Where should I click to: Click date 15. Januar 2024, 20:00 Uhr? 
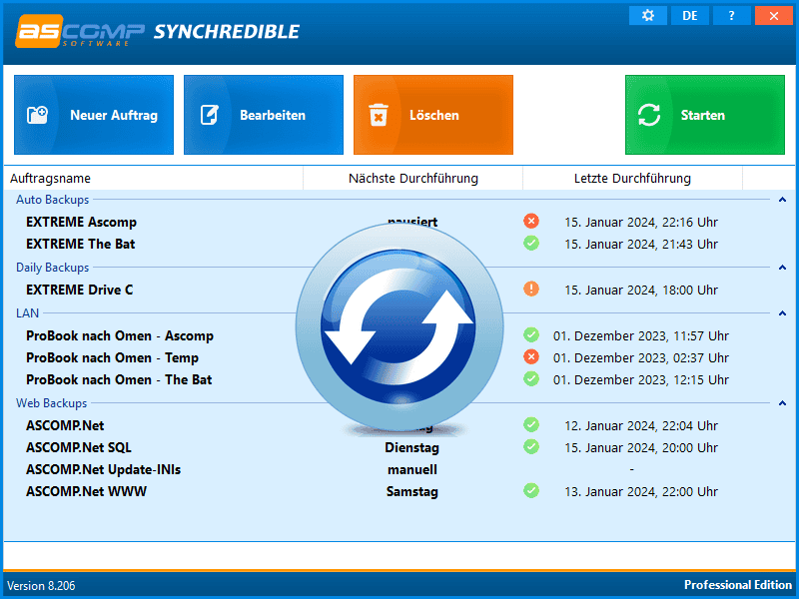click(641, 447)
